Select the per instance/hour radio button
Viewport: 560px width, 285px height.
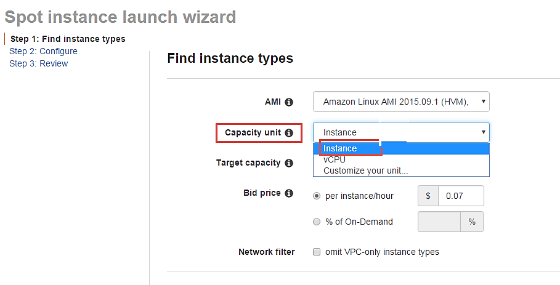[317, 196]
